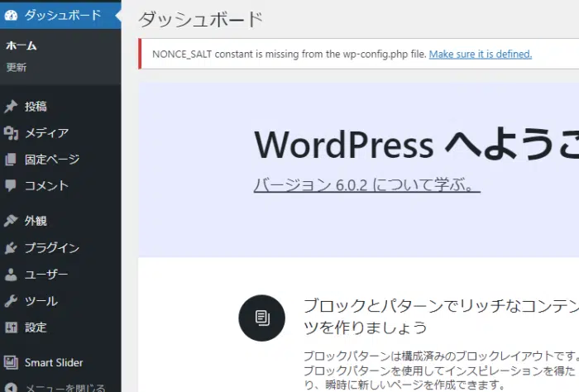Select ダッシュボード in the admin menu
Viewport: 579px width, 392px height.
click(x=63, y=15)
